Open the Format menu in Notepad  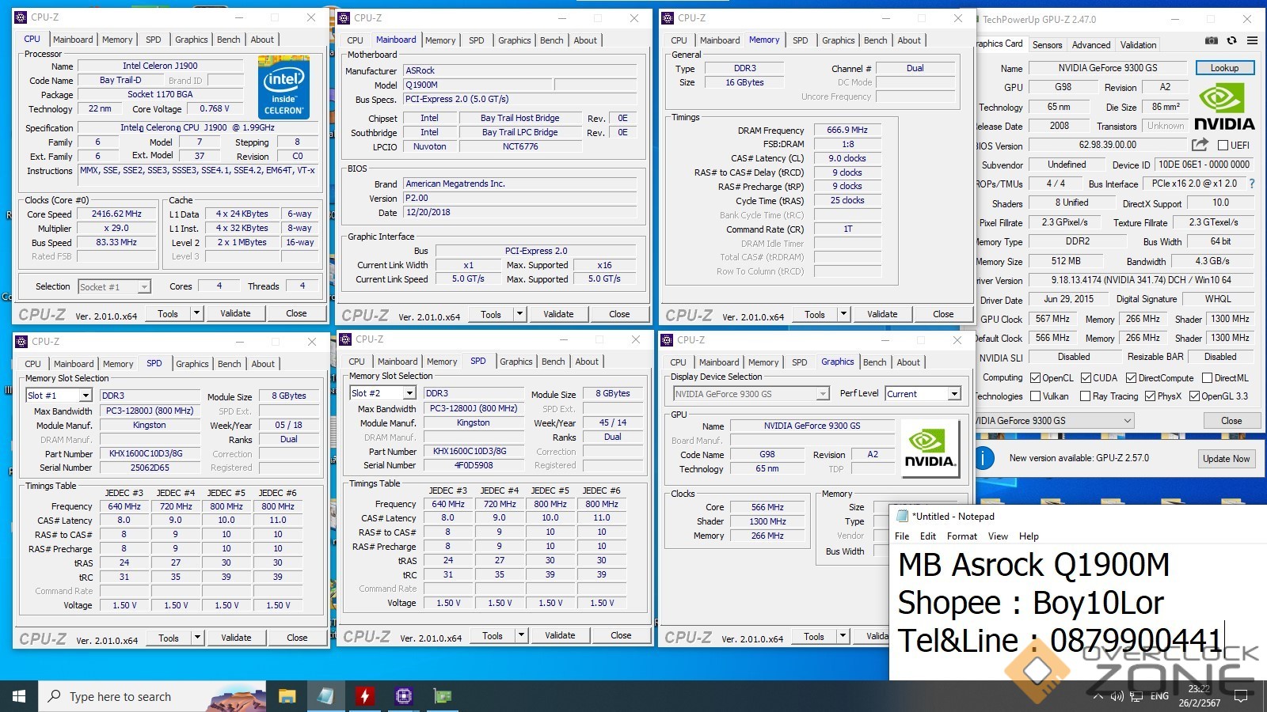961,536
